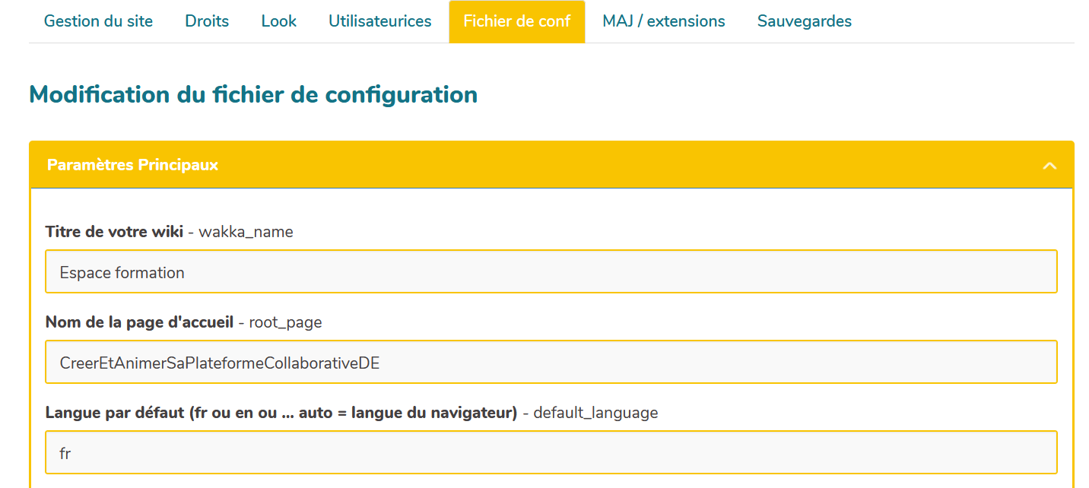This screenshot has height=488, width=1089.
Task: Go to the Utilisateurices tab
Action: click(379, 21)
